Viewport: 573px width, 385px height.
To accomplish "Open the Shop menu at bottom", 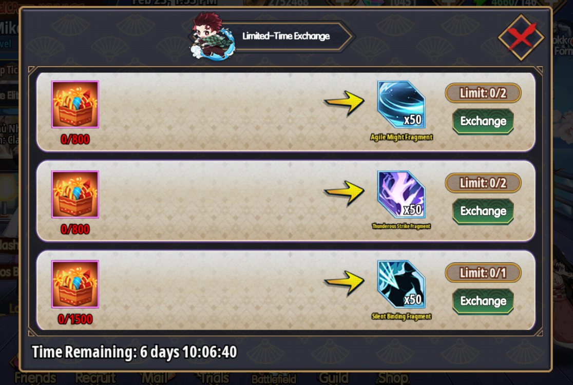I will coord(393,378).
